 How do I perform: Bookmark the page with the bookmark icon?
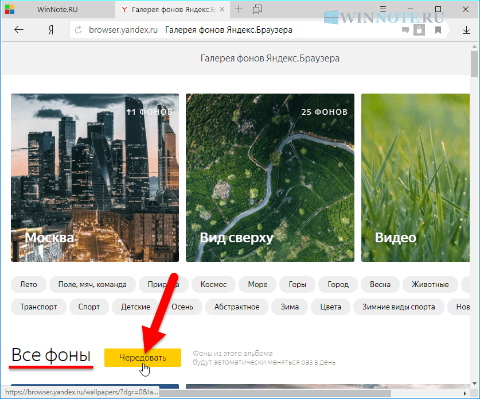[438, 30]
